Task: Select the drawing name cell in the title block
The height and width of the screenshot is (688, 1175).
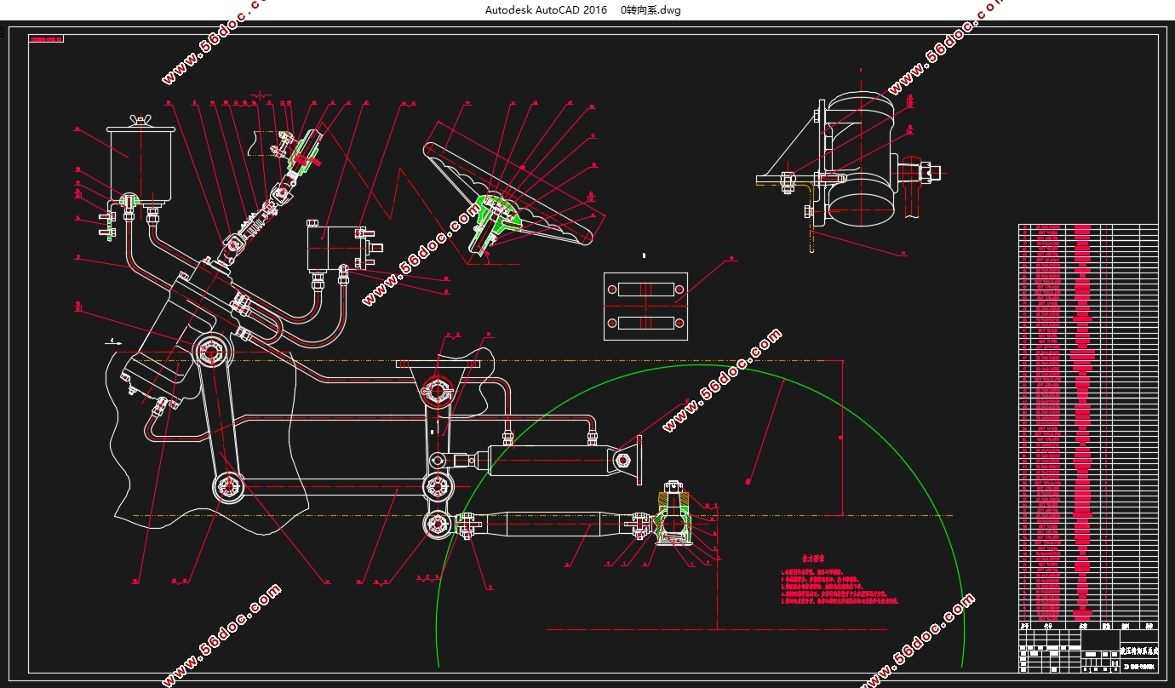Action: tap(1139, 650)
